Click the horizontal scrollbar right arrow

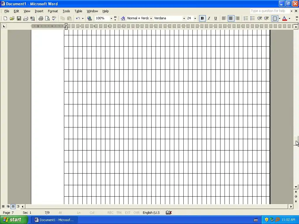pos(291,206)
